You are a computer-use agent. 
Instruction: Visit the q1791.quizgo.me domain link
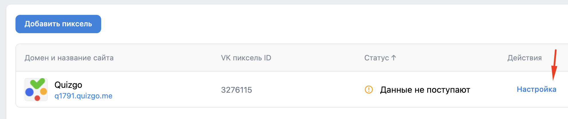[x=83, y=96]
